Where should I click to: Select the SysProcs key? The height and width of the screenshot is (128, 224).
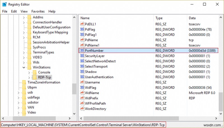coord(39,47)
